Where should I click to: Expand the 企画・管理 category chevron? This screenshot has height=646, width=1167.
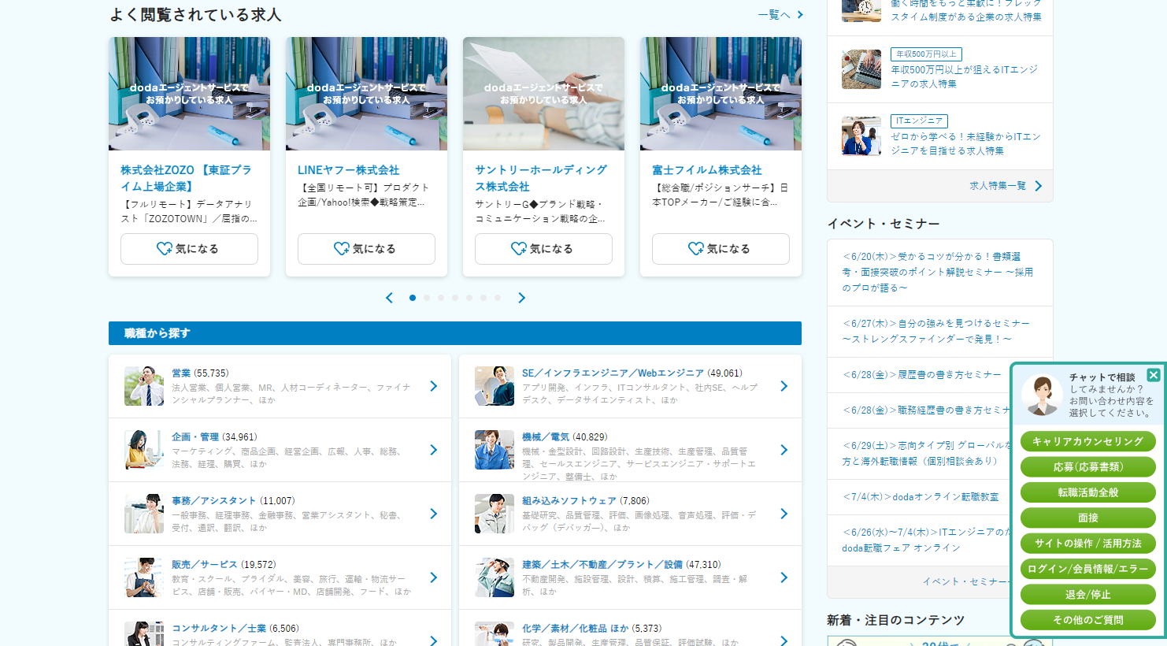point(434,450)
